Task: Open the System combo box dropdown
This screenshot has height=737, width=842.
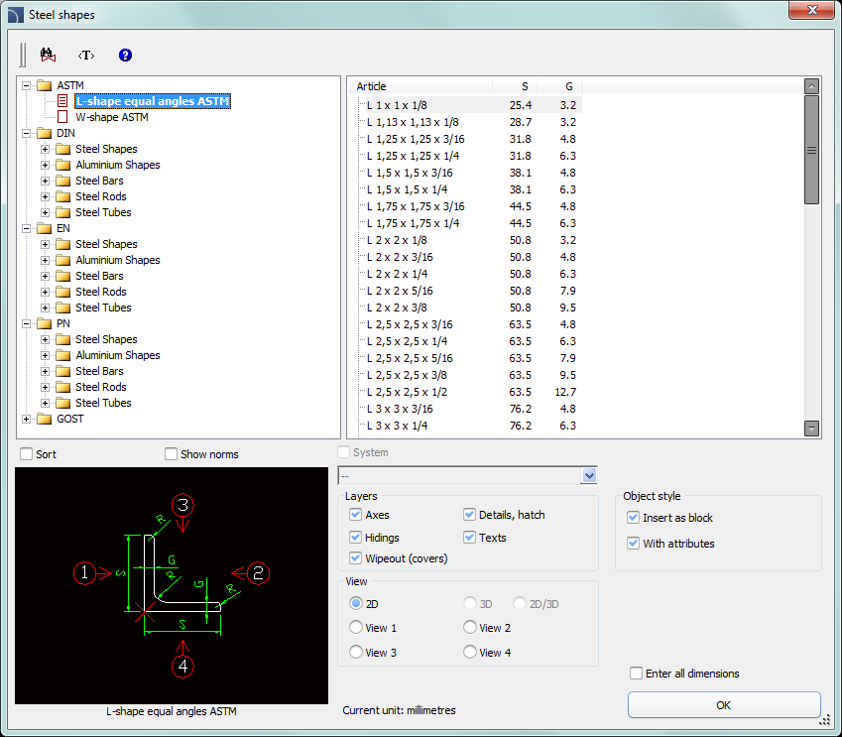Action: (x=589, y=475)
